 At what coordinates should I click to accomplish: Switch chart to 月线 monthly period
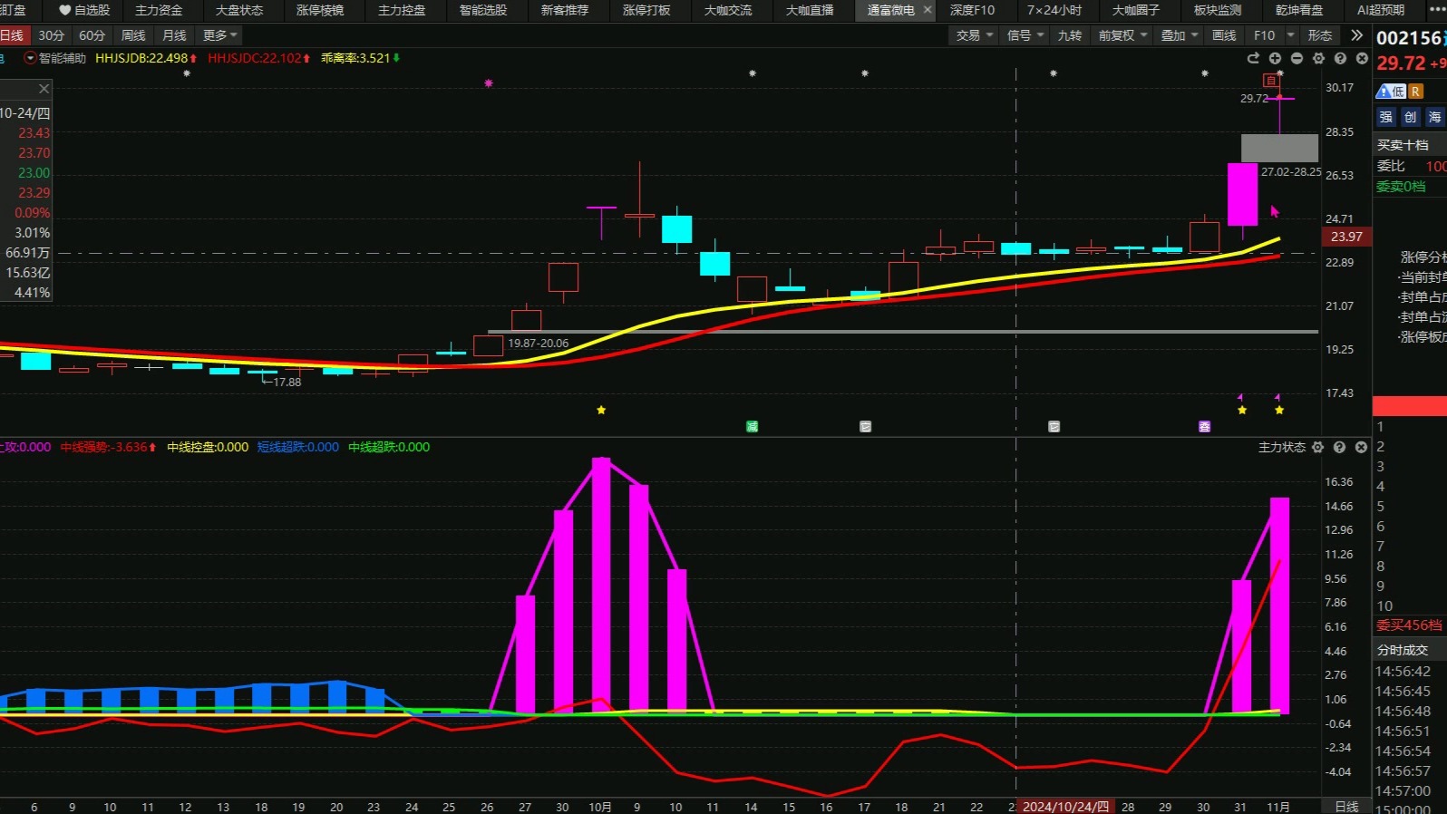tap(174, 35)
